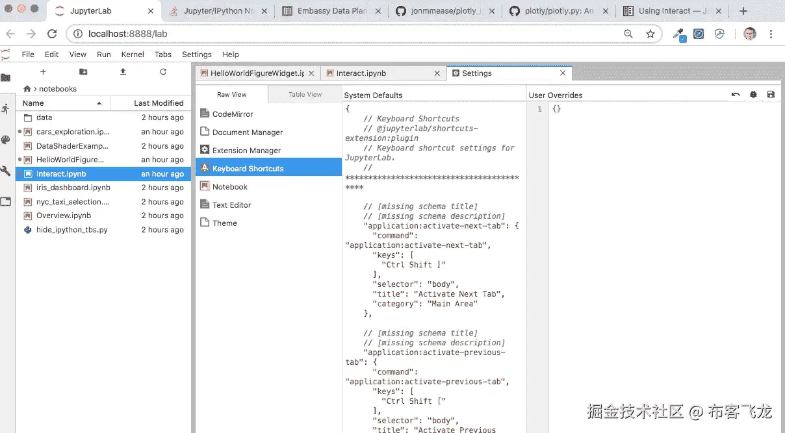Go to the home folder icon

coord(27,89)
